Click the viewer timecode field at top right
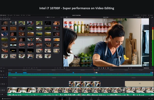Screen dimensions: 154x100 click(x=139, y=17)
